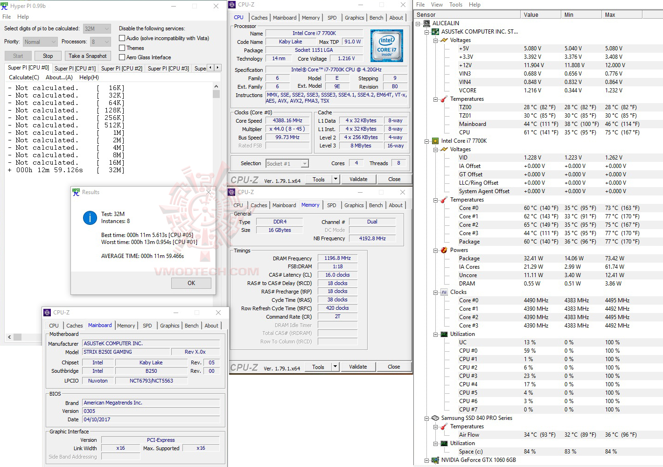Click the Hyper PI horizontal scrollbar left arrow
663x467 pixels.
tap(9, 337)
